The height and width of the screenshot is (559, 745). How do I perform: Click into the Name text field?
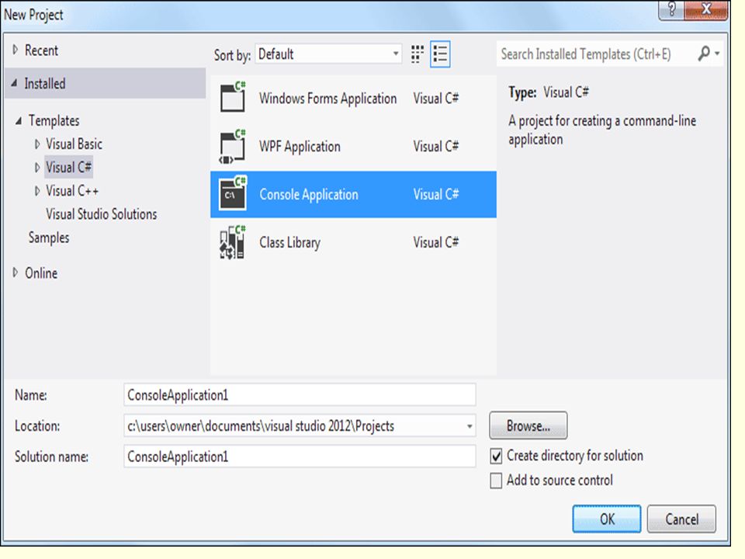coord(300,395)
